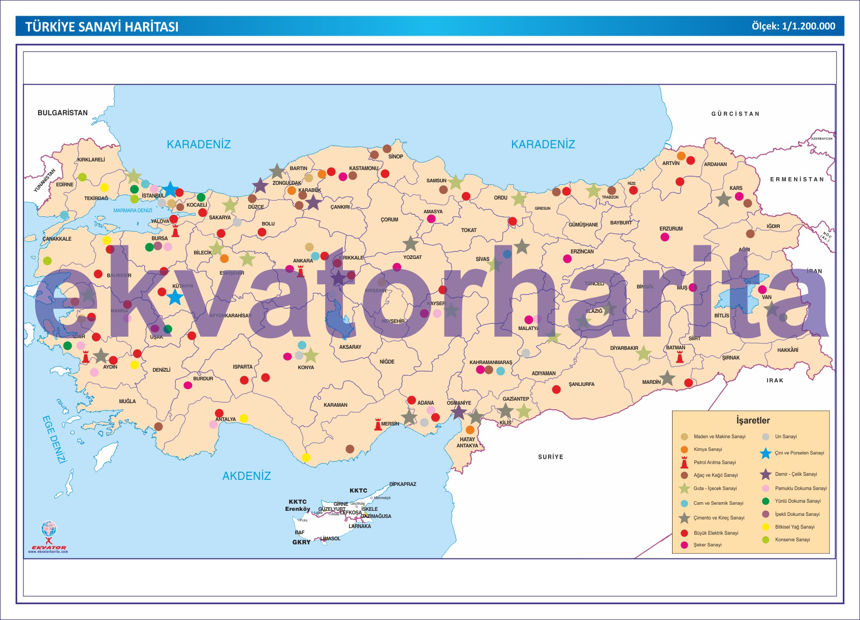The height and width of the screenshot is (620, 860).
Task: Click the AKDENİZ sea label
Action: click(246, 476)
